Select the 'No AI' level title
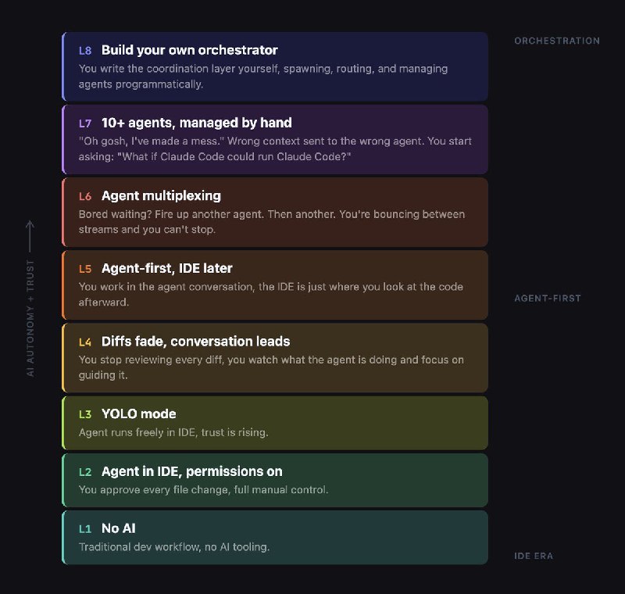This screenshot has width=625, height=594. tap(118, 529)
